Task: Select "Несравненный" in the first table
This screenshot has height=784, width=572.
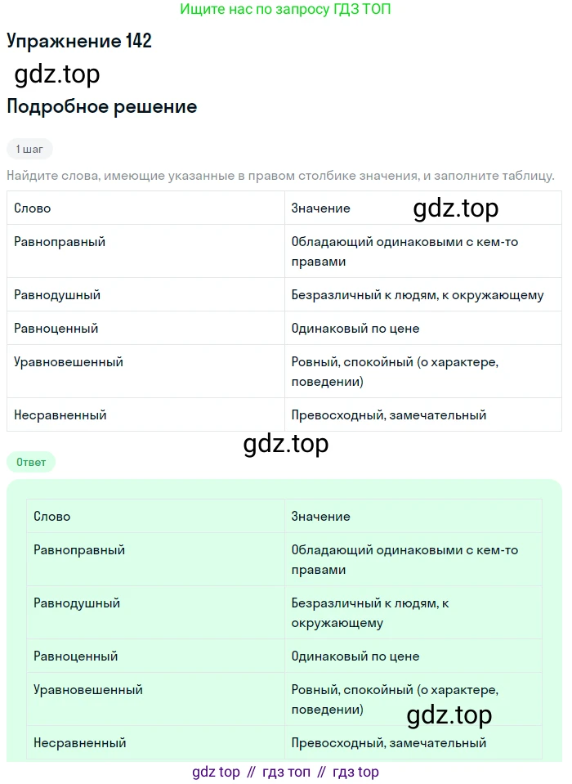Action: tap(60, 415)
